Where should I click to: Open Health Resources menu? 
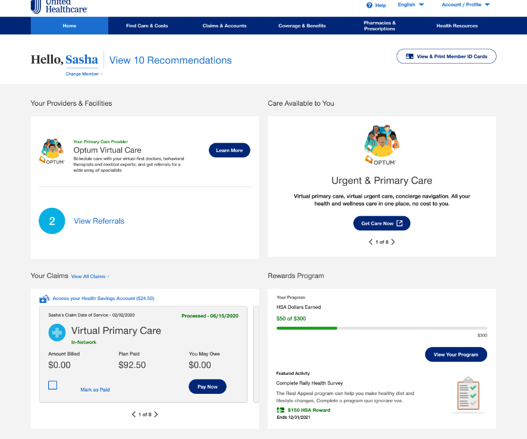(x=457, y=26)
